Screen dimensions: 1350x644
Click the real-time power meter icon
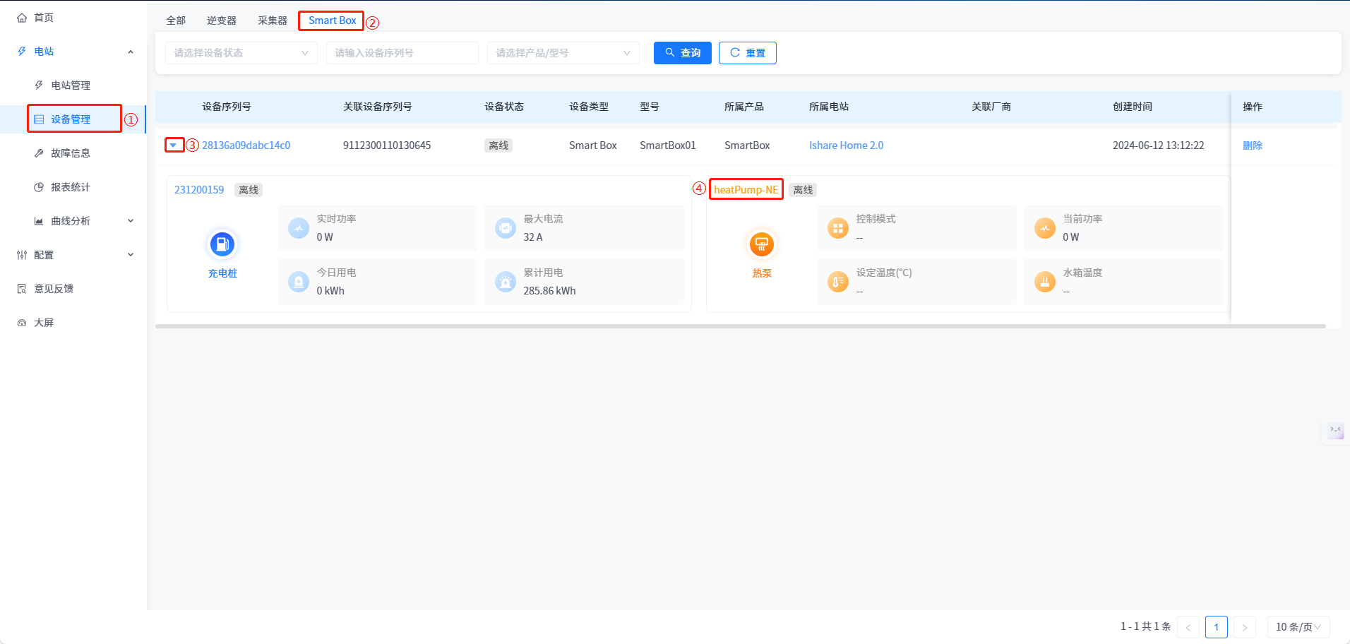[x=299, y=228]
